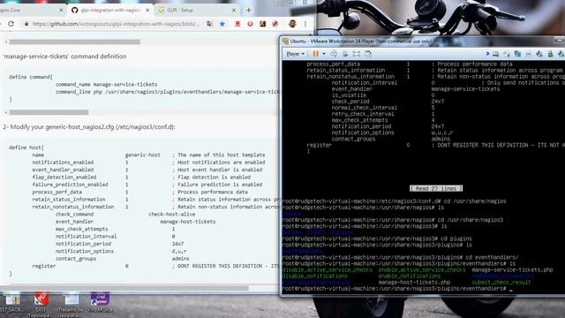The height and width of the screenshot is (318, 565).
Task: Pause the virtual machine in VMware
Action: point(316,54)
